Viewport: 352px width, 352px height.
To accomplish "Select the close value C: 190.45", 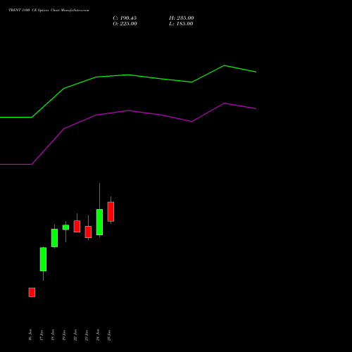I will tap(125, 18).
